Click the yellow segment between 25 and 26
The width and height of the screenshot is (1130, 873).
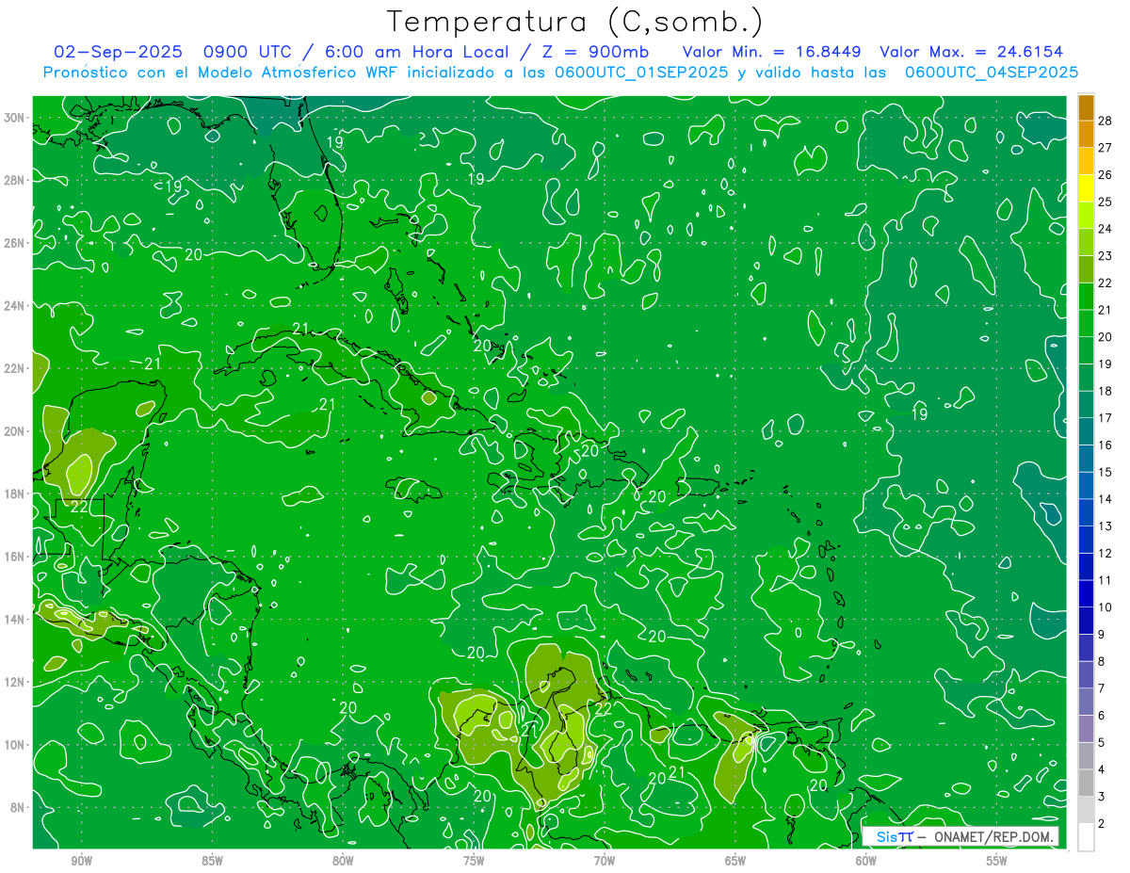tap(1086, 188)
